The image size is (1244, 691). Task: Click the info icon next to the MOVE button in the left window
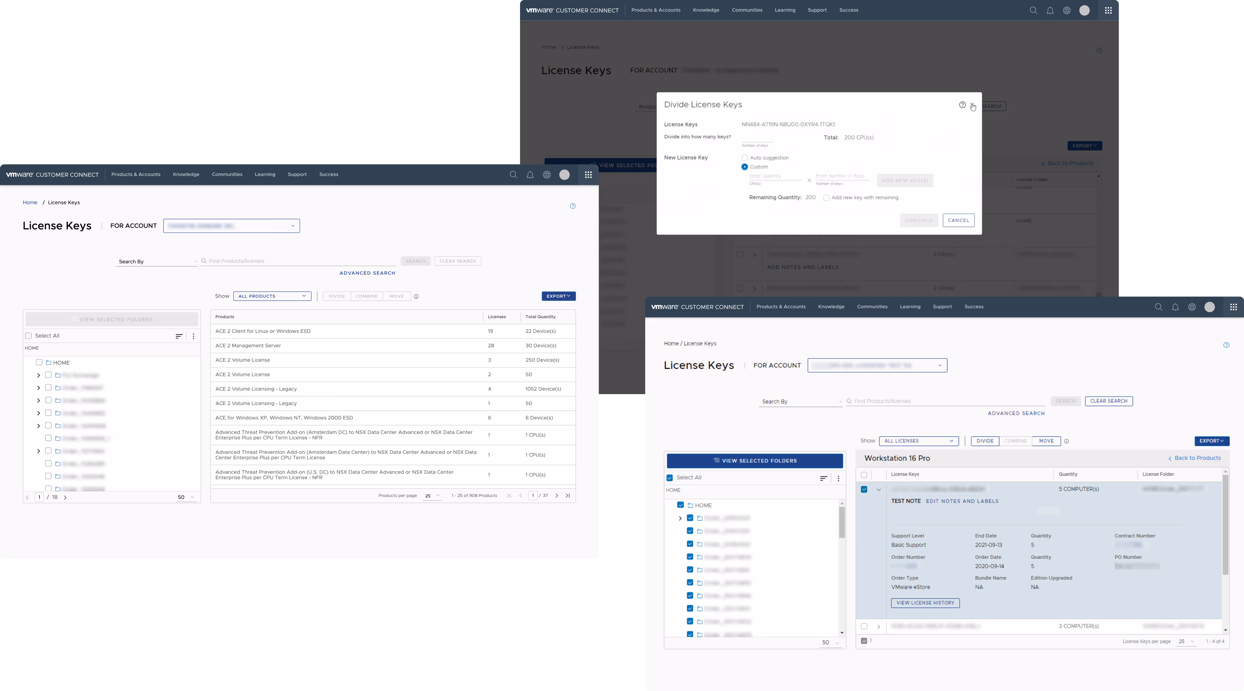point(416,297)
